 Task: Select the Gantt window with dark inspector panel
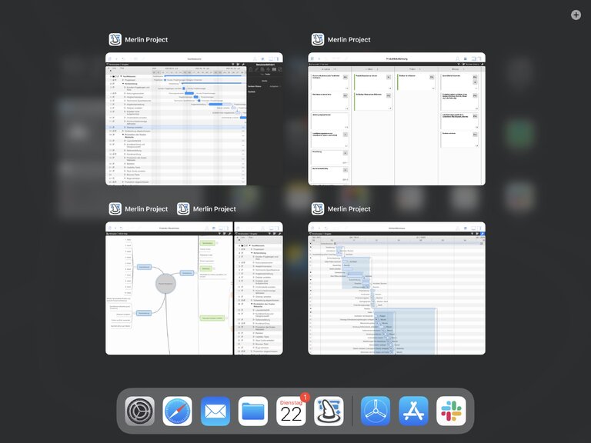[194, 119]
